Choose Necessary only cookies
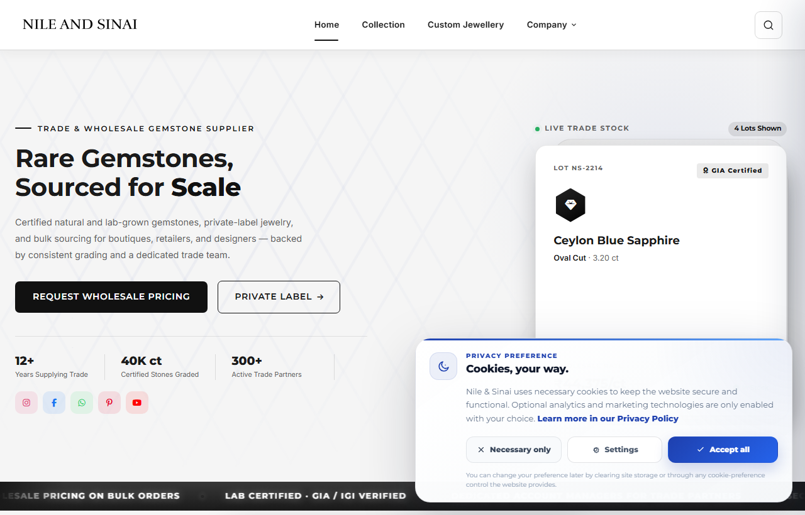 (514, 450)
